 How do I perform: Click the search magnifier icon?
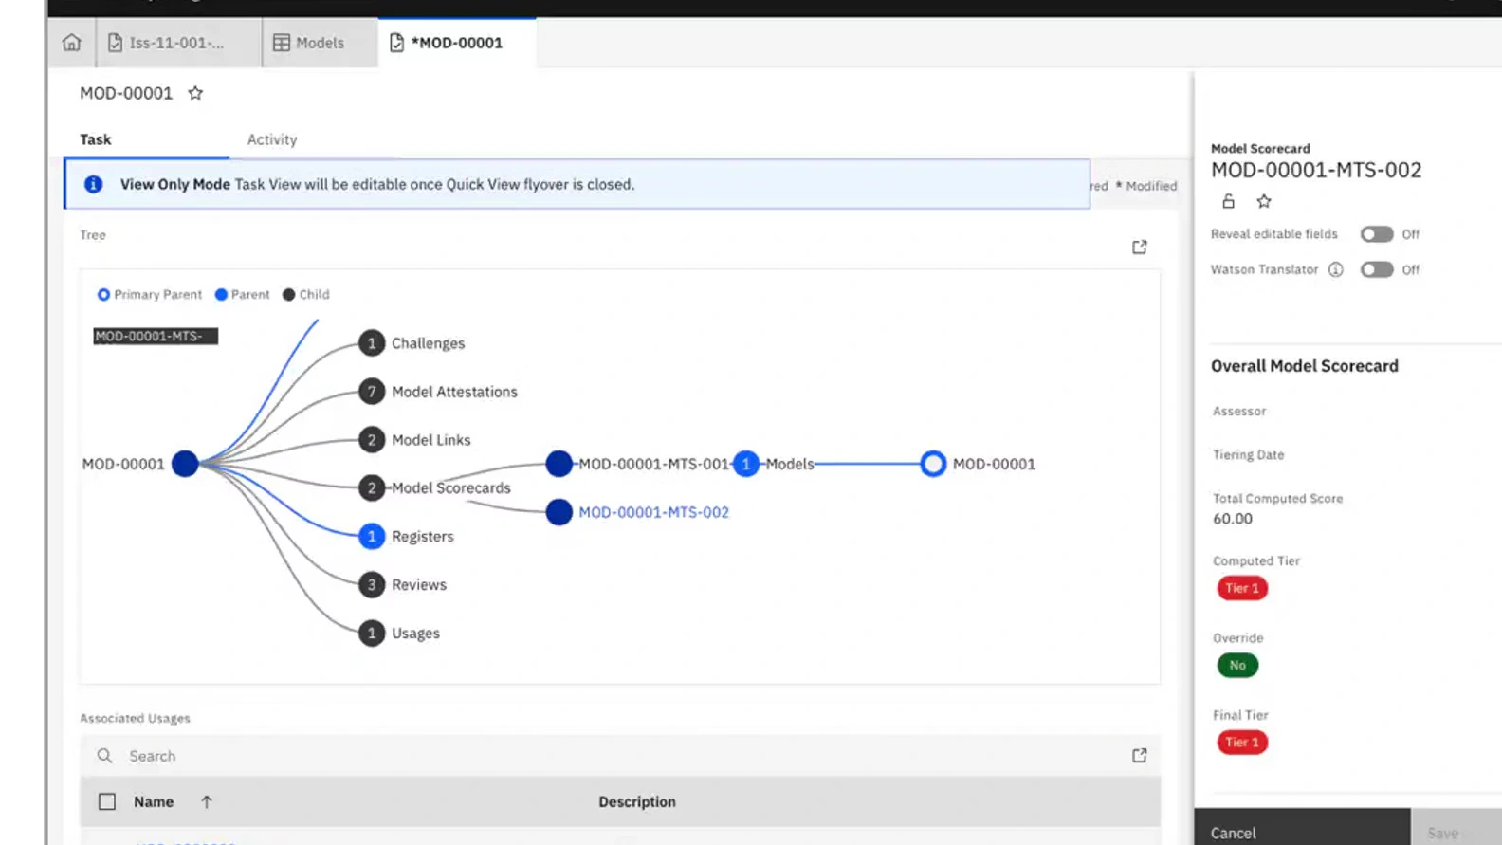(105, 756)
